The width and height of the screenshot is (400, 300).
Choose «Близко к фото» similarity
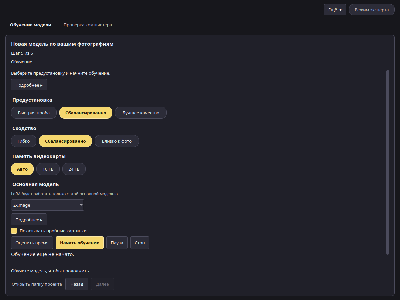coord(117,141)
